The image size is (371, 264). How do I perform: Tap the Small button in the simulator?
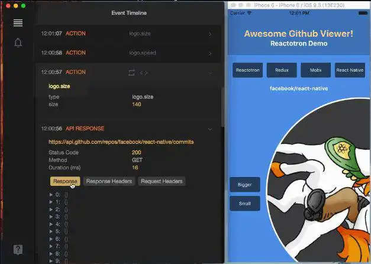point(245,204)
